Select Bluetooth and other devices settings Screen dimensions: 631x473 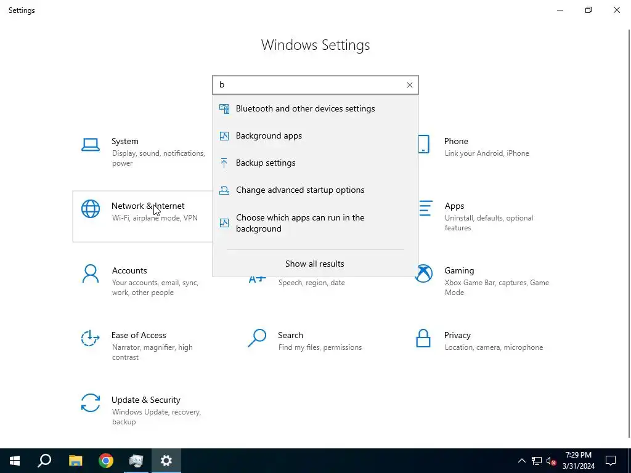click(x=315, y=108)
